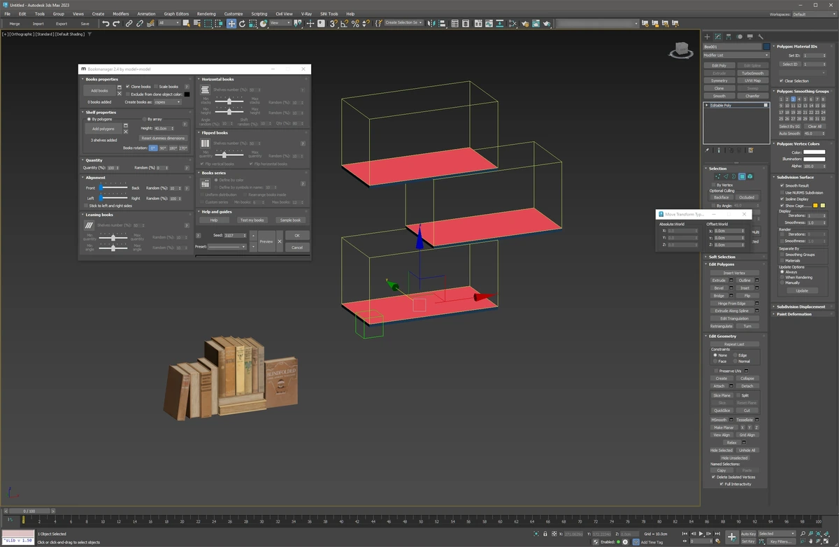Viewport: 839px width, 547px height.
Task: Remove added books with X icon
Action: (120, 94)
